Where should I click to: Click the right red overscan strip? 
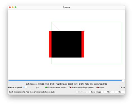click(x=83, y=44)
